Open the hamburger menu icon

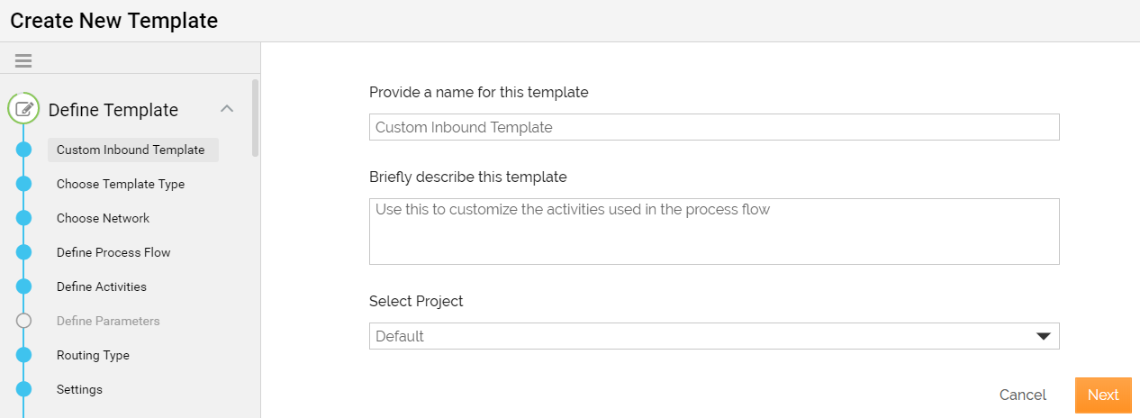pos(23,61)
